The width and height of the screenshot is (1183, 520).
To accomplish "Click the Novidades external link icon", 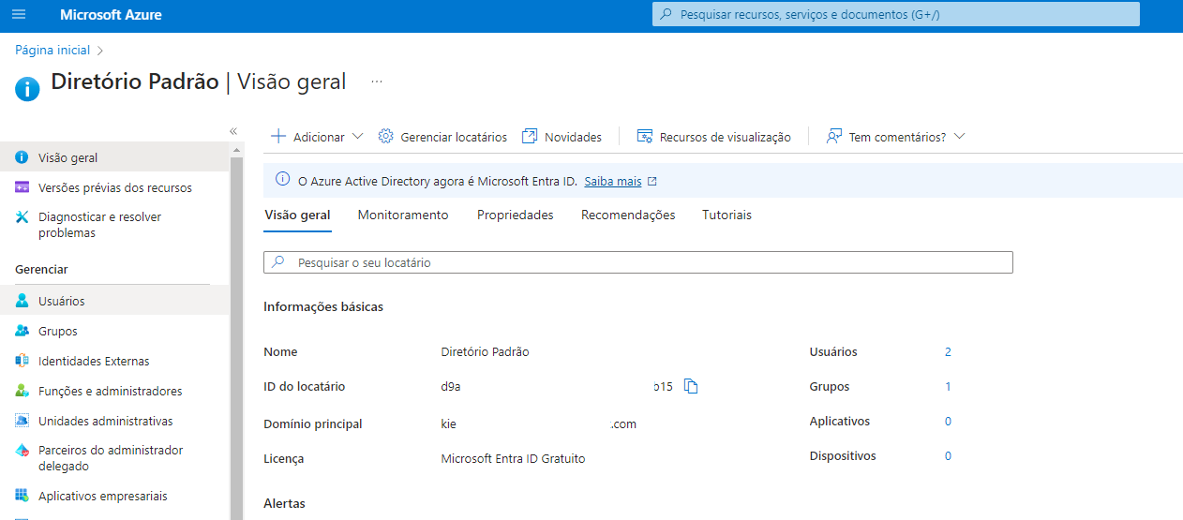I will point(530,137).
